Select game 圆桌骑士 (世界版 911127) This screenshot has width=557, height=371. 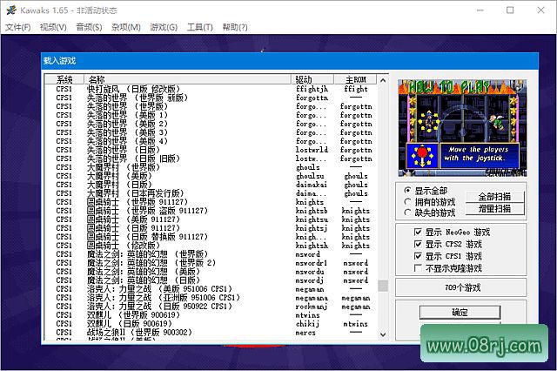pos(211,202)
